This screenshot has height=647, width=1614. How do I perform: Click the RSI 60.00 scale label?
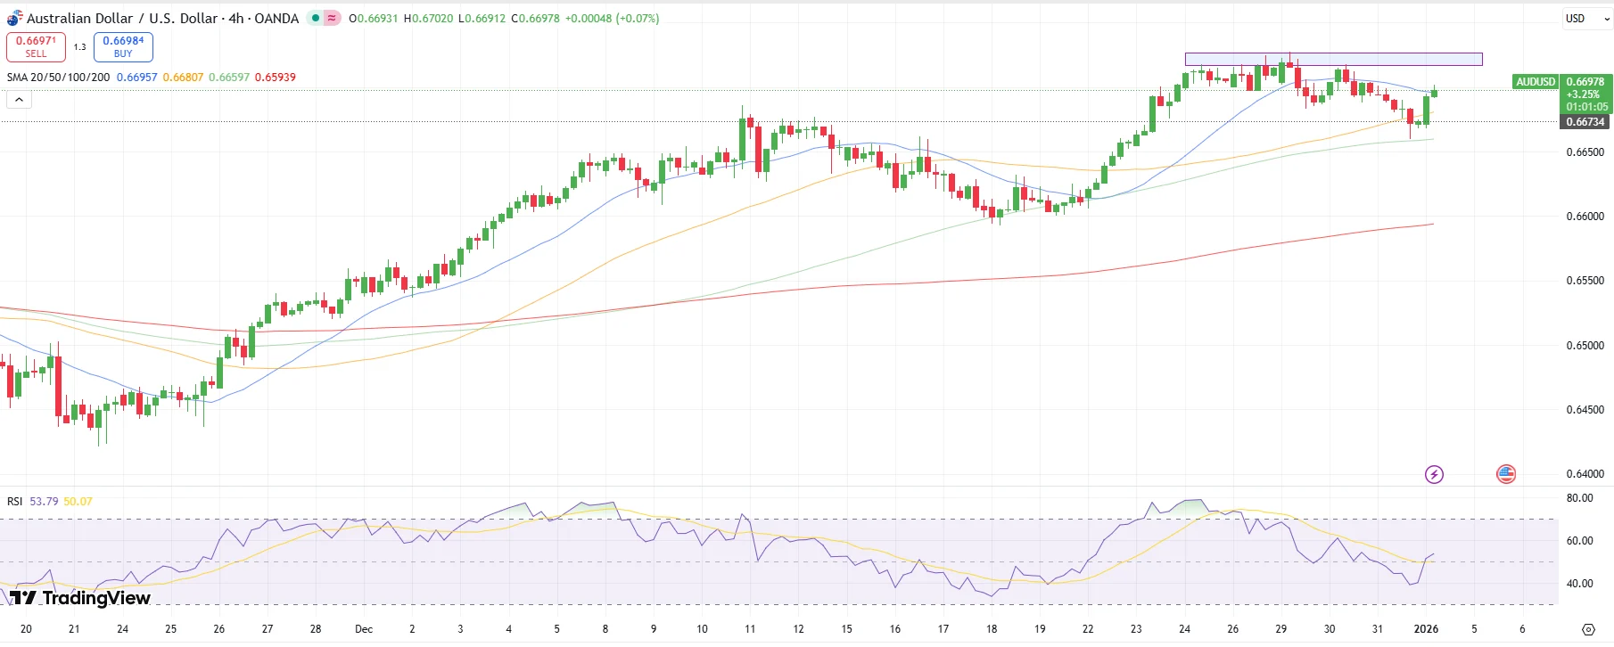click(1579, 541)
